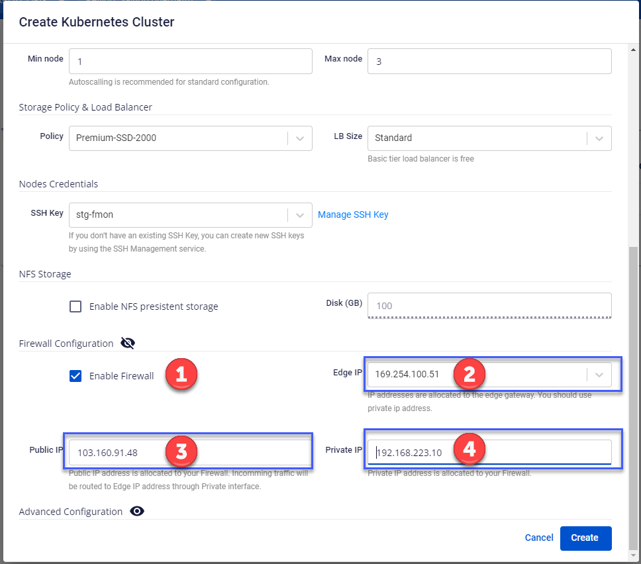The height and width of the screenshot is (564, 641).
Task: Expand the Edge IP dropdown arrow
Action: tap(599, 375)
